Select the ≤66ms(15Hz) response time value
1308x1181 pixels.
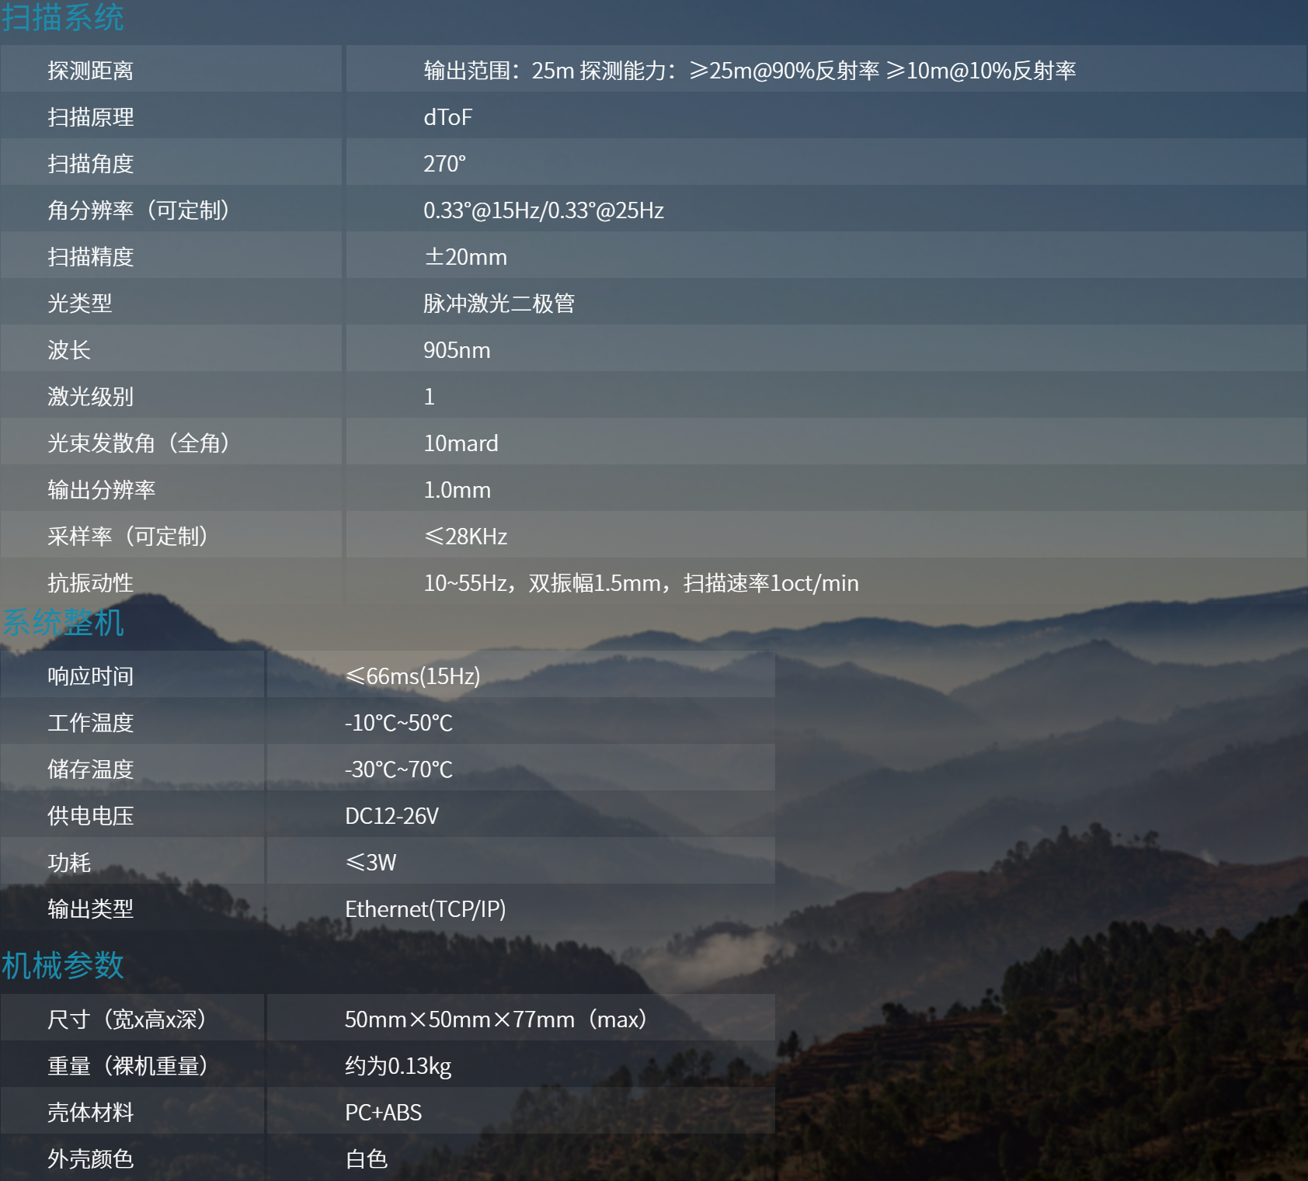pyautogui.click(x=412, y=676)
